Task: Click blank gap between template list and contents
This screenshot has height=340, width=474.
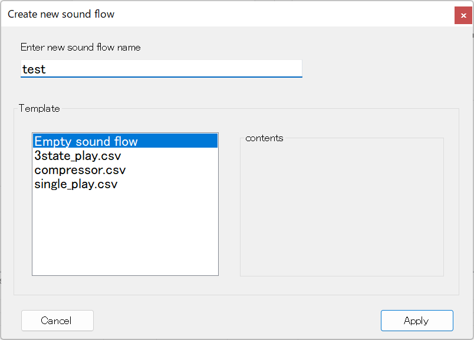Action: [229, 206]
